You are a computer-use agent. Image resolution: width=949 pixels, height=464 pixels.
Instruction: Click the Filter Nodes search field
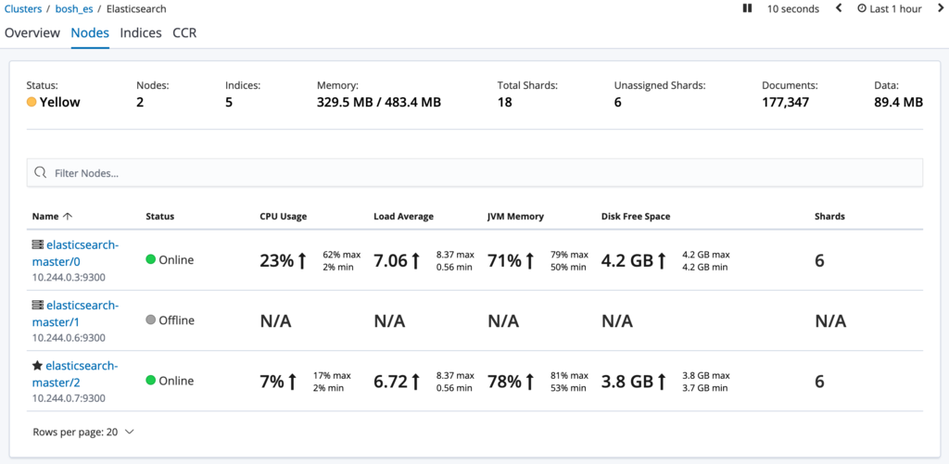tap(482, 173)
